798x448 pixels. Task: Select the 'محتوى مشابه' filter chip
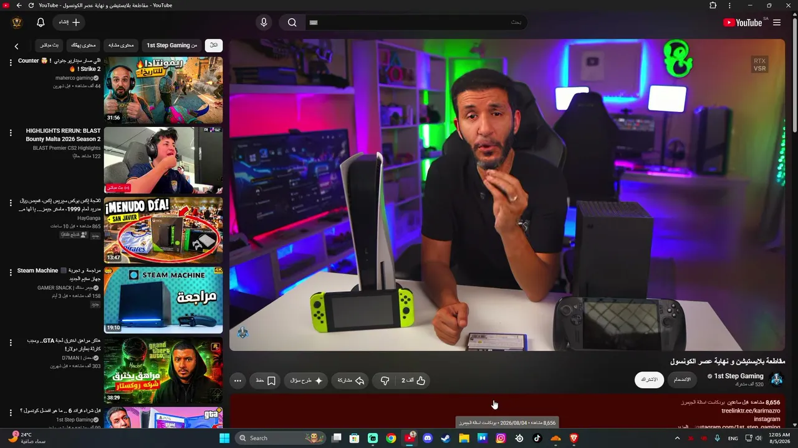pos(121,45)
